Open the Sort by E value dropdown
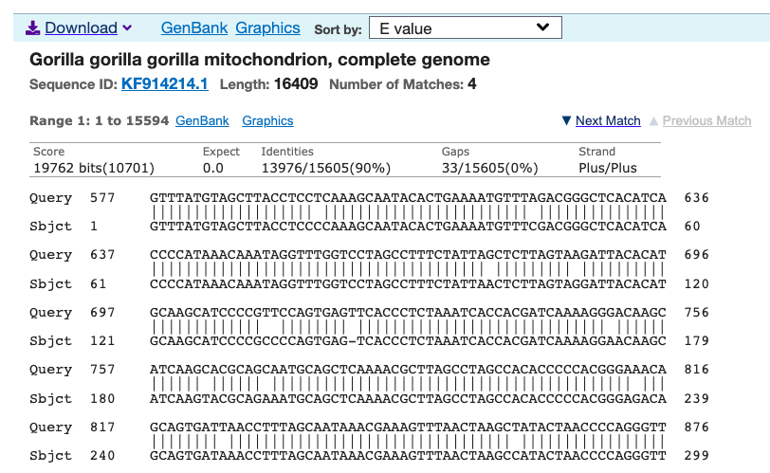Viewport: 770px width, 473px height. coord(464,28)
